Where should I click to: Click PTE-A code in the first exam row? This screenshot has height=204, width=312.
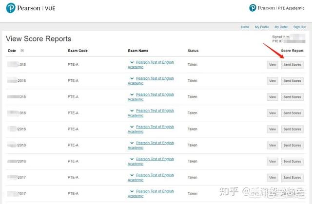pos(73,65)
